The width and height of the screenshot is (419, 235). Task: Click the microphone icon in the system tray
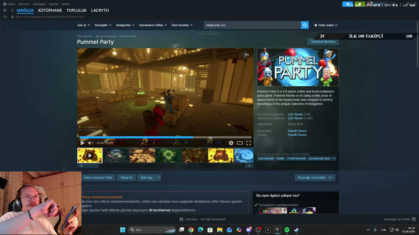tap(375, 230)
